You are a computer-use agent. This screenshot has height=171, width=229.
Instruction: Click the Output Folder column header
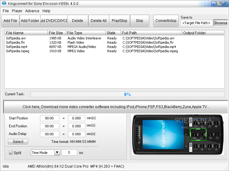[x=194, y=33]
